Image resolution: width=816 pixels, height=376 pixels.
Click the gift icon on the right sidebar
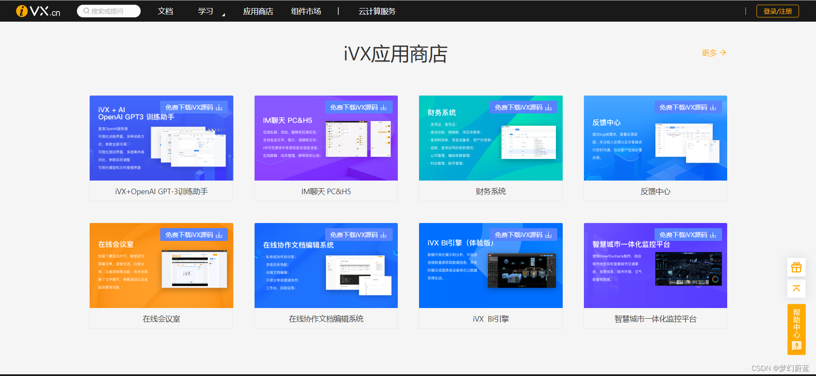pos(796,267)
